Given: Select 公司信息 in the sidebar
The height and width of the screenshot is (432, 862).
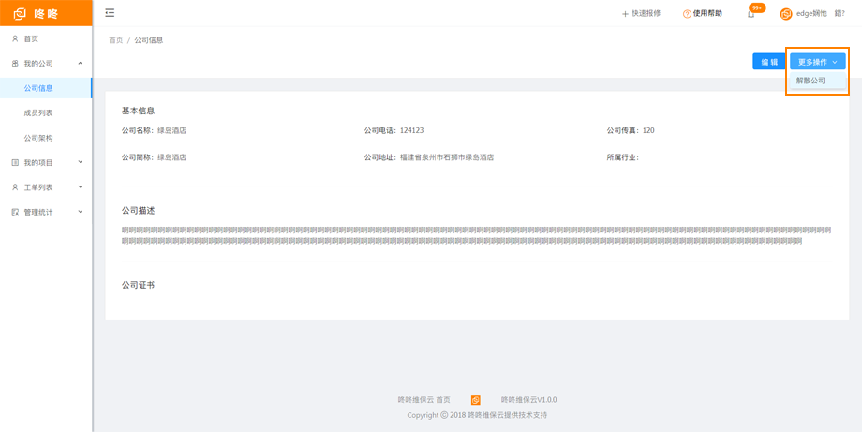Looking at the screenshot, I should (x=38, y=88).
